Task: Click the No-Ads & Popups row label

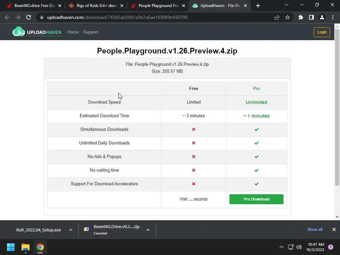Action: [104, 157]
